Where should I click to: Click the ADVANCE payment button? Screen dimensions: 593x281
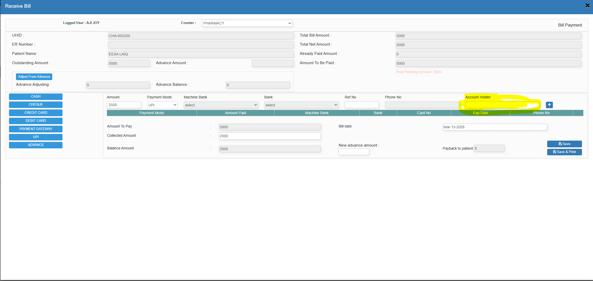(36, 145)
